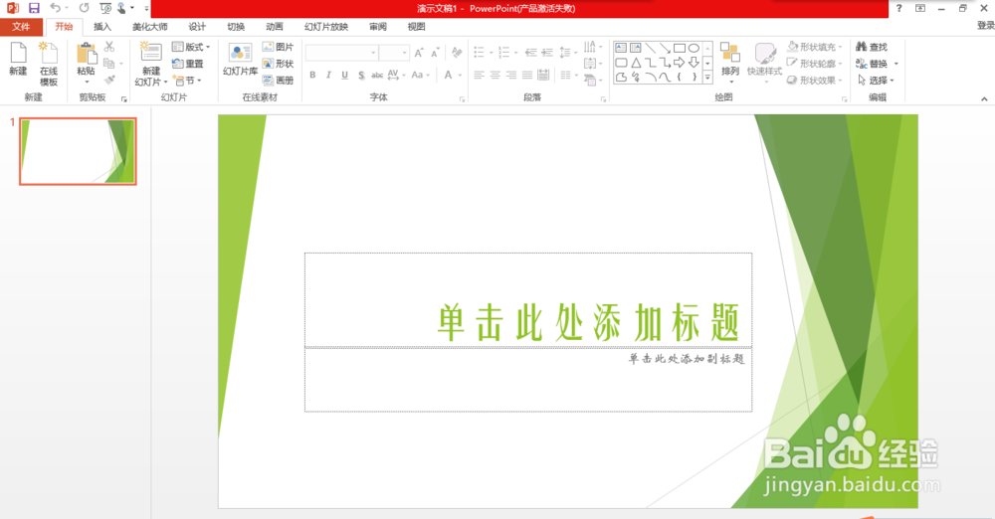This screenshot has width=995, height=519.
Task: Open the 形状填充 shape fill dropdown
Action: [x=815, y=47]
